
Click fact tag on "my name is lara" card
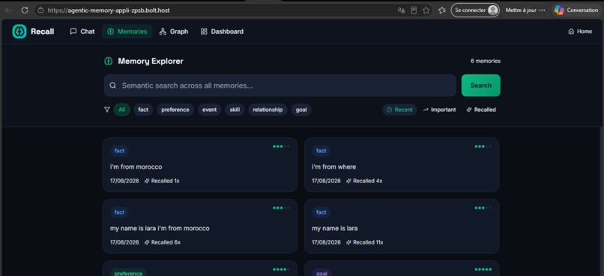[x=321, y=212]
